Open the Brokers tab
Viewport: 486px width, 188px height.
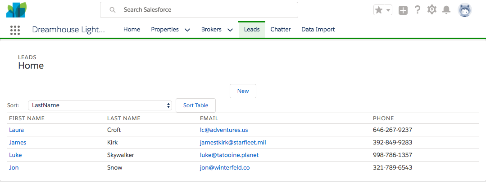point(211,30)
